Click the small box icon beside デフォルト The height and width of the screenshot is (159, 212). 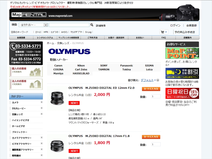(158, 80)
